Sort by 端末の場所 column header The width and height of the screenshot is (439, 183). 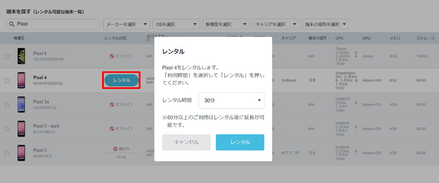coord(318,38)
